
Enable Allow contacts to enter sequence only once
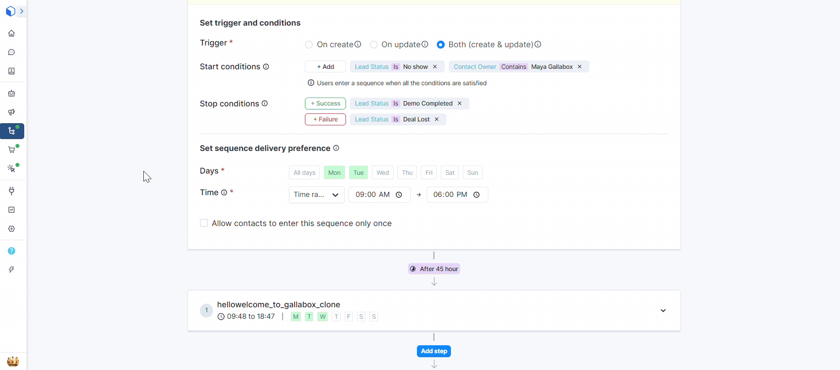point(204,223)
